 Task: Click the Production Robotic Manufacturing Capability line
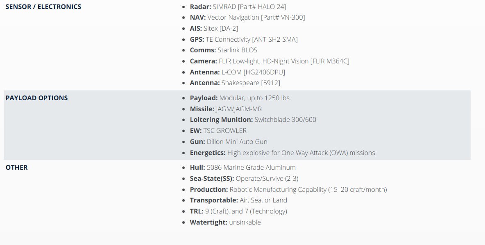[288, 189]
